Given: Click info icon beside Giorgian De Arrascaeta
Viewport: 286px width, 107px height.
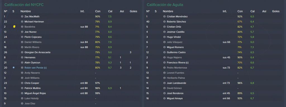Looking at the screenshot, I should coord(22,52).
